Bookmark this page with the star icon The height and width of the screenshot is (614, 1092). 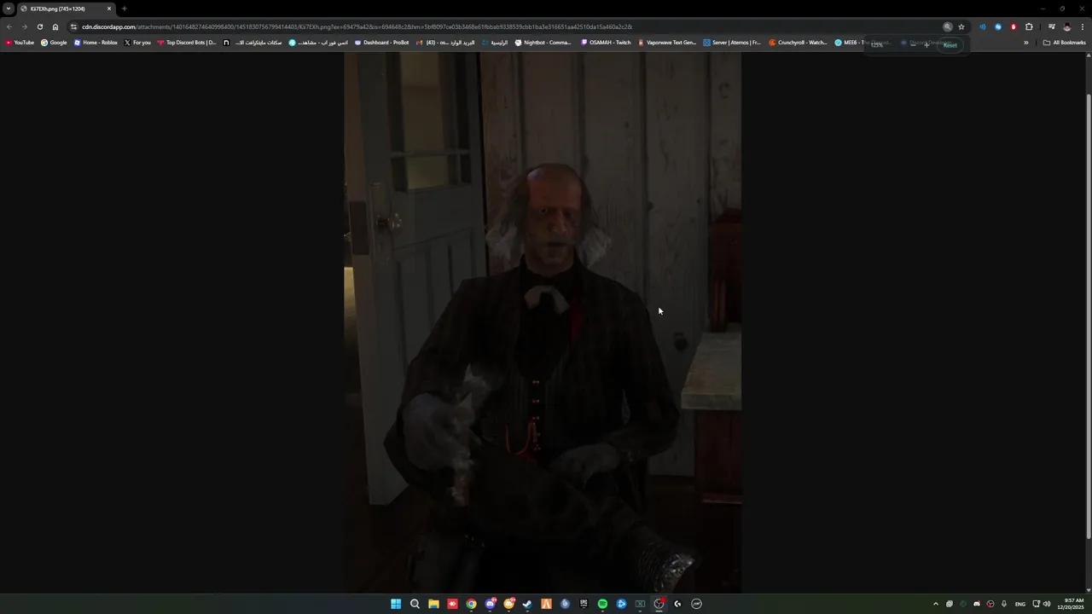click(x=961, y=26)
